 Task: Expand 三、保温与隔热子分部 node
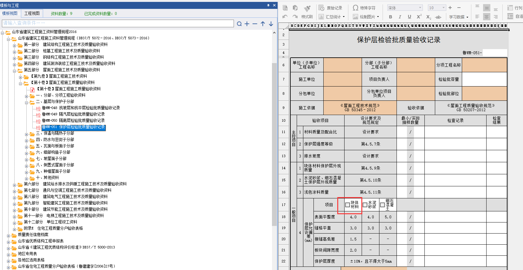tap(27, 134)
